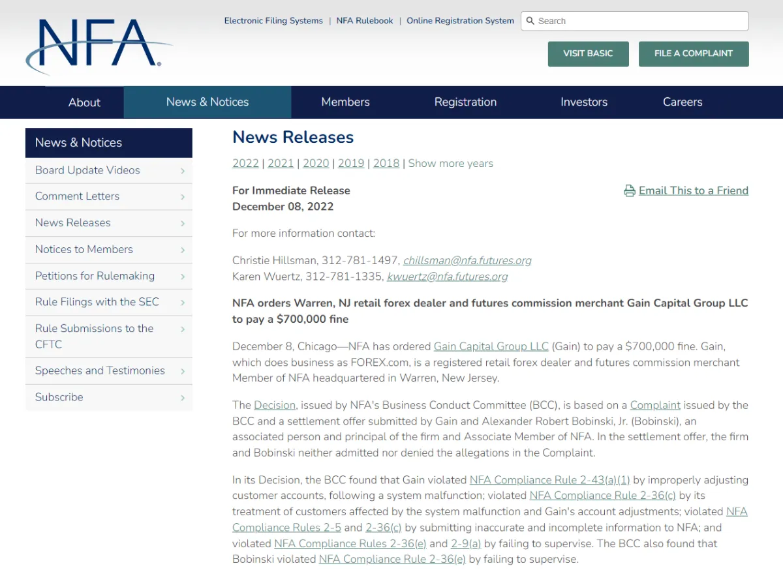Click the 'December 08, 2022' date text

pyautogui.click(x=283, y=207)
